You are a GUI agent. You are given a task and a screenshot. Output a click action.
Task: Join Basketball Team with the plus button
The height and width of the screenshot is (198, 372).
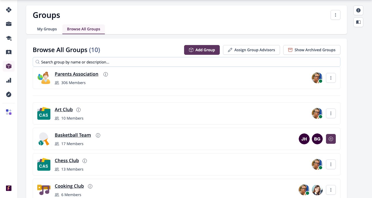[331, 139]
